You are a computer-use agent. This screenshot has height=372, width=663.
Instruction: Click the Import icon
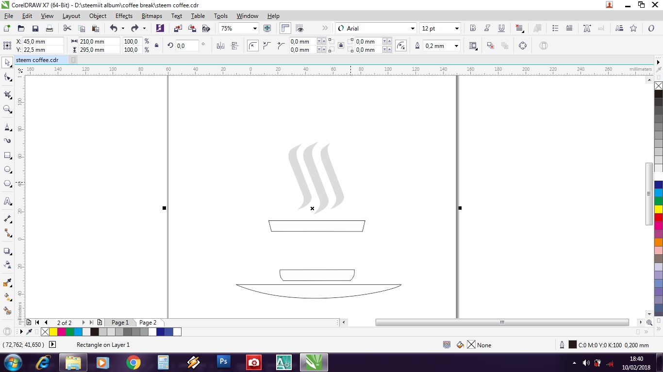178,29
